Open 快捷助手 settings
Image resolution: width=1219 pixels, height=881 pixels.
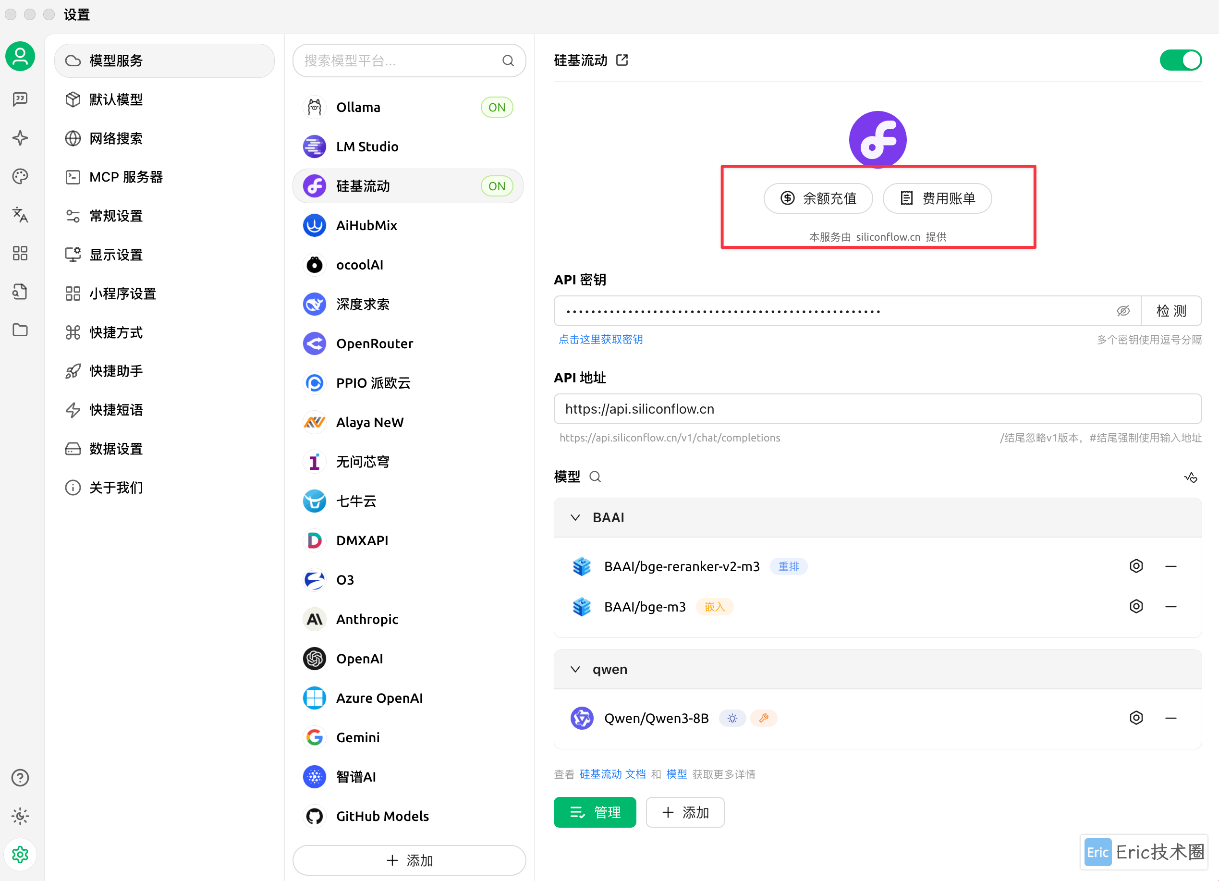point(164,371)
